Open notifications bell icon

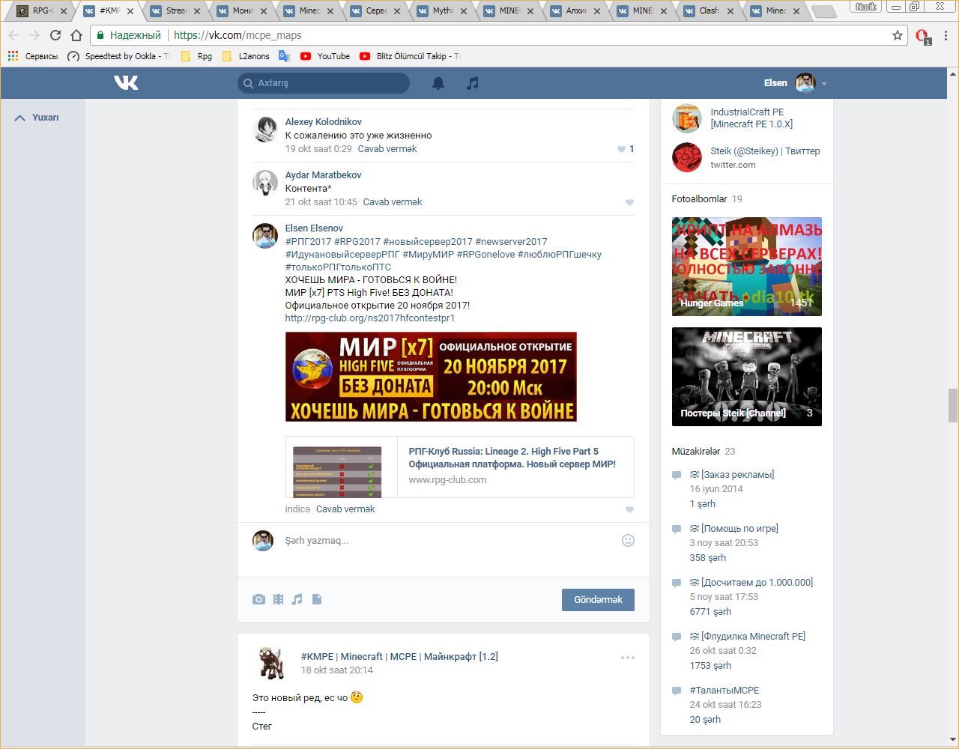point(438,83)
